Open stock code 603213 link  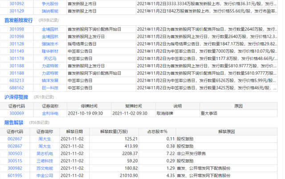[x=17, y=80]
